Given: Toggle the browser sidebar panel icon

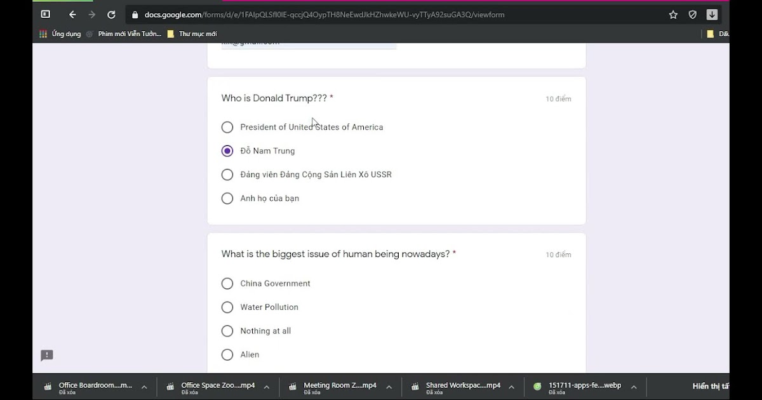Looking at the screenshot, I should point(45,14).
